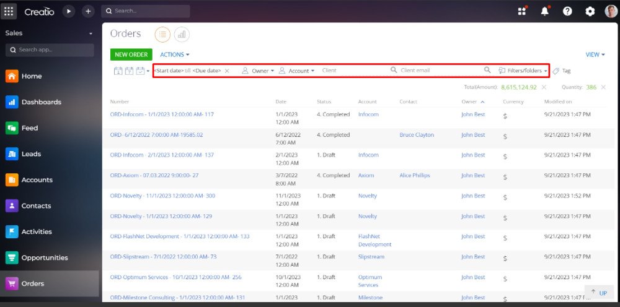Image resolution: width=620 pixels, height=307 pixels.
Task: Click the Client search magnifier icon
Action: (394, 70)
